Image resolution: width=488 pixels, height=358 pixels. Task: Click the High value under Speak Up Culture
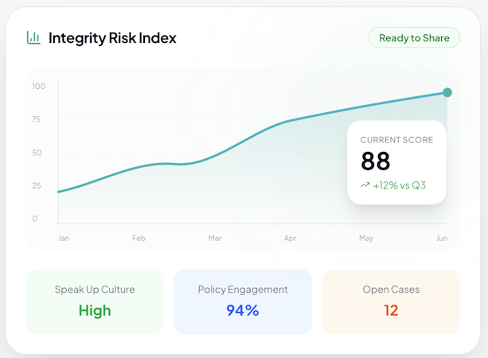[x=95, y=310]
